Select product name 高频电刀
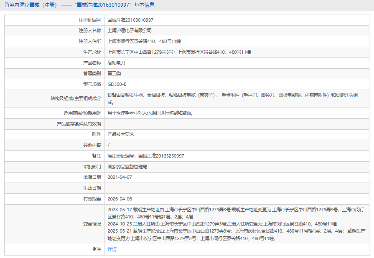The image size is (374, 258). pos(116,63)
